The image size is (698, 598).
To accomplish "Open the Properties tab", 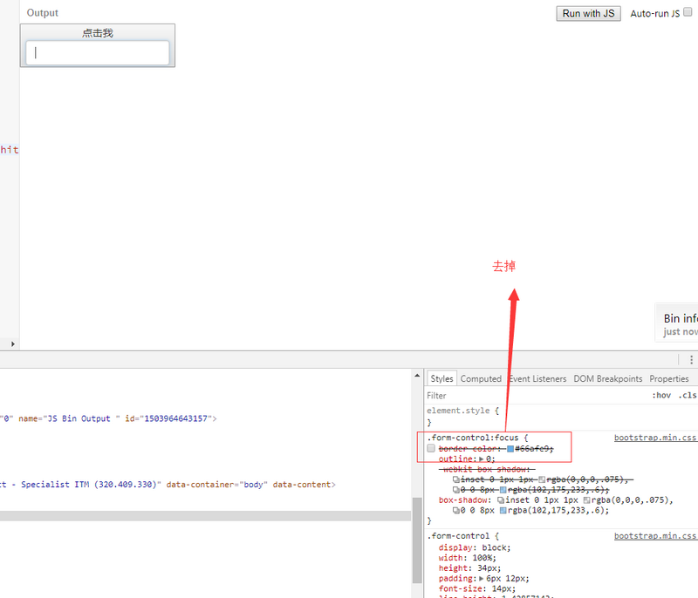I will [668, 379].
